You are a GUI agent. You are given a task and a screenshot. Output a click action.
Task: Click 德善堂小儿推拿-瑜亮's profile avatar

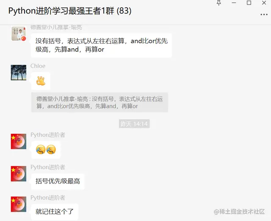pyautogui.click(x=19, y=33)
